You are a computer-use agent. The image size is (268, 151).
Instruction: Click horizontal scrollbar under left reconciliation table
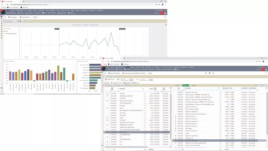126,147
